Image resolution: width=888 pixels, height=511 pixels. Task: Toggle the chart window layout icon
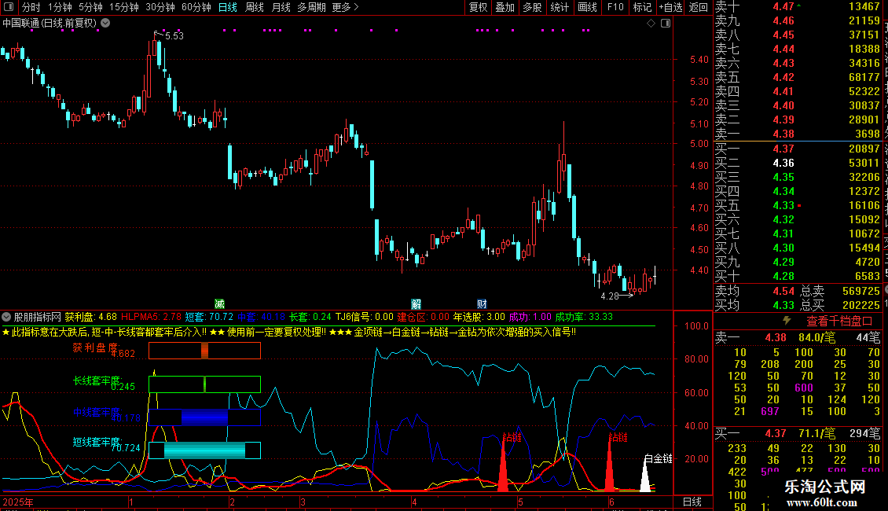(666, 24)
